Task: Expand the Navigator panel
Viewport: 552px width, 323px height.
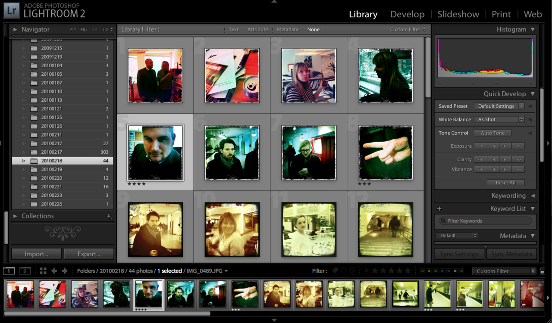Action: pyautogui.click(x=15, y=30)
